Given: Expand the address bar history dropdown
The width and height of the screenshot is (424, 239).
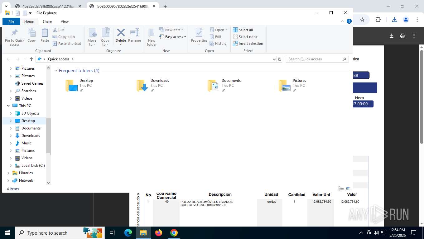Looking at the screenshot, I should (x=274, y=59).
